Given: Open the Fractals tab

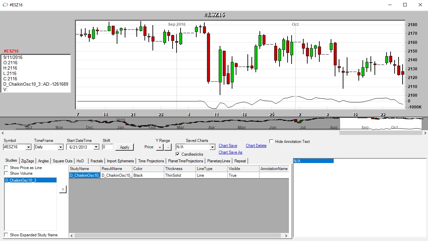Looking at the screenshot, I should coord(97,161).
